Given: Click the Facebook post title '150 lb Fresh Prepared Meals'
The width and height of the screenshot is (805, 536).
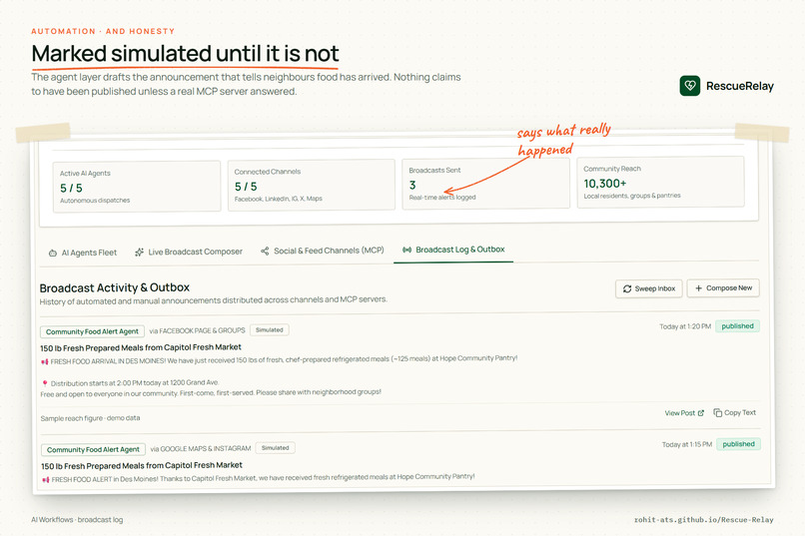Looking at the screenshot, I should 141,347.
